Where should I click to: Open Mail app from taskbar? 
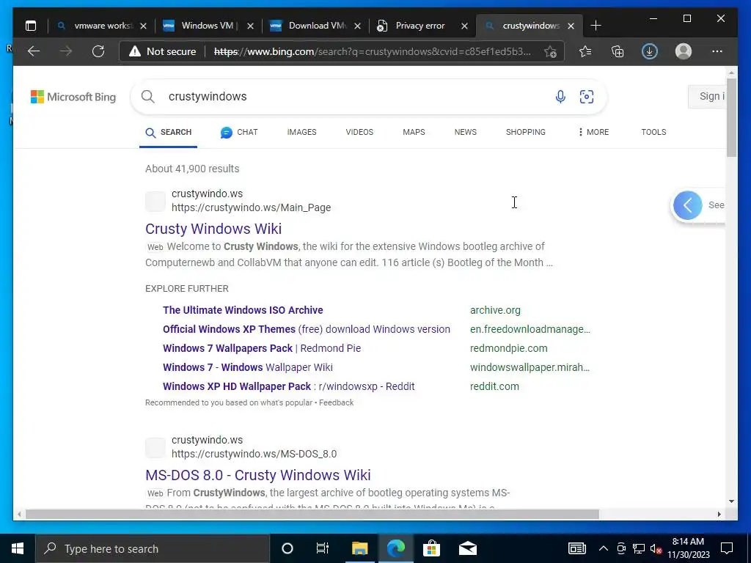point(467,548)
